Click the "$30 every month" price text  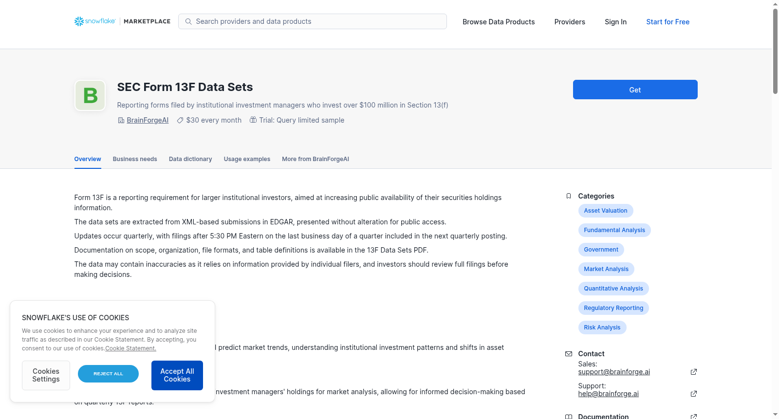(214, 120)
